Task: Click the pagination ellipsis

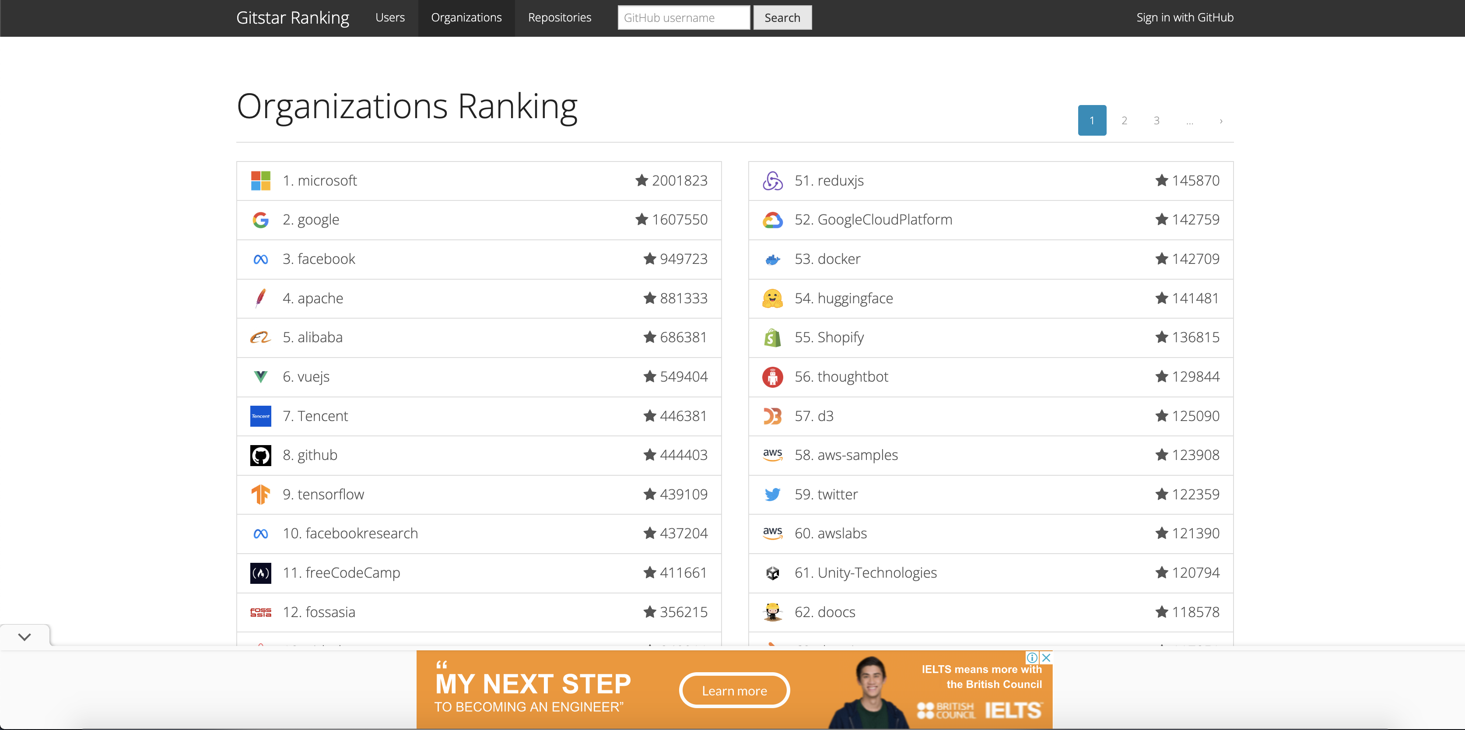Action: point(1190,121)
